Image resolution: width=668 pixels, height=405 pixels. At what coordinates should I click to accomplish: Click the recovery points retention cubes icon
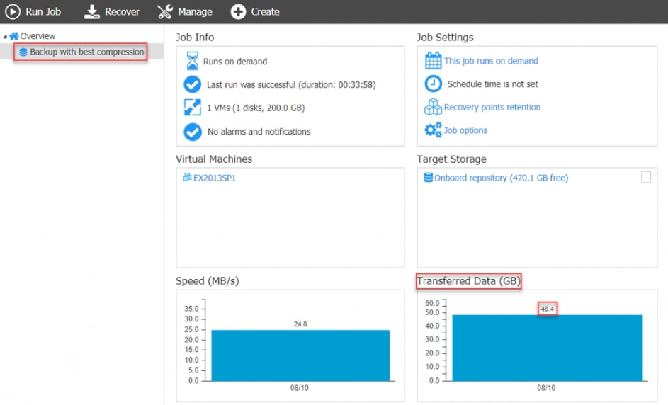click(x=433, y=108)
